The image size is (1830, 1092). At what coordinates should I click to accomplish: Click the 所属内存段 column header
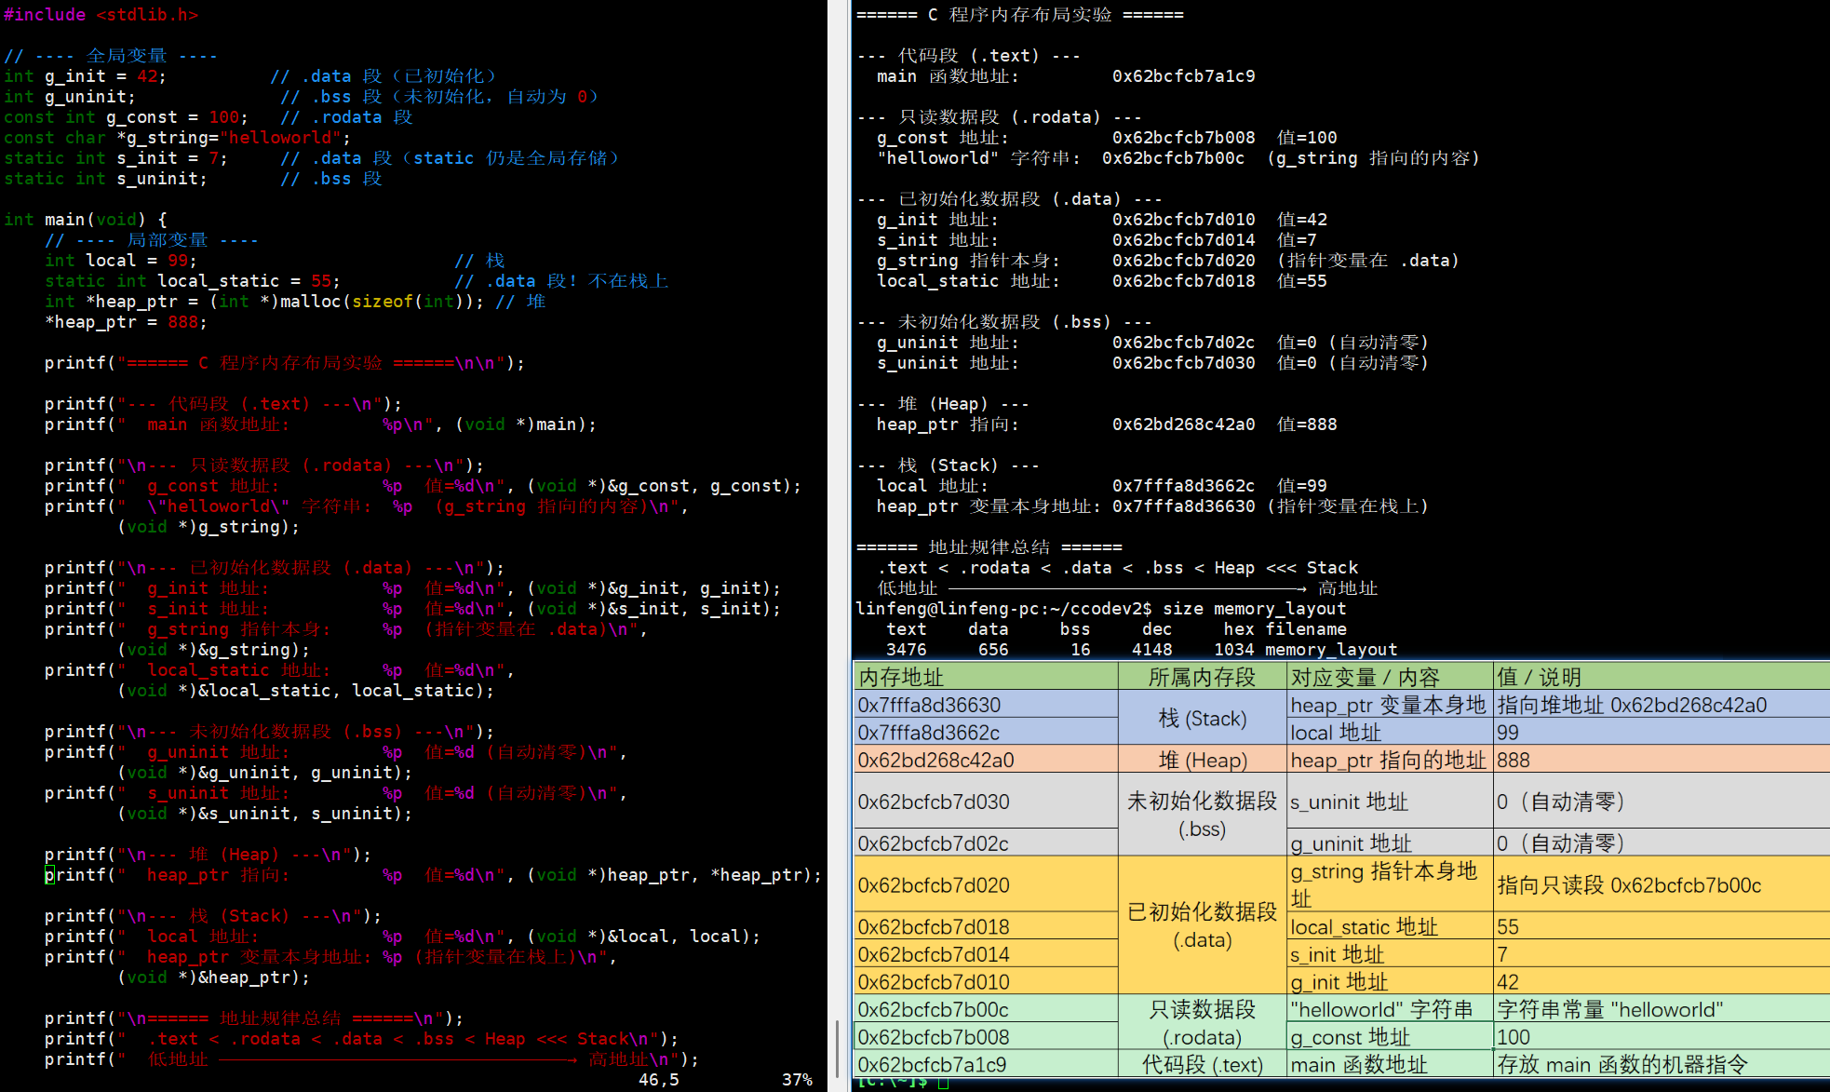(x=1202, y=677)
